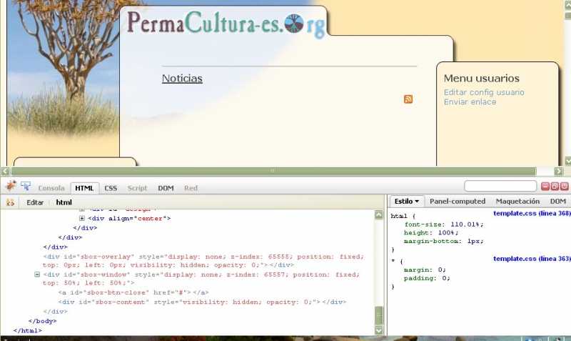Screen dimensions: 571x341
Task: Click the html breadcrumb element
Action: click(x=64, y=202)
